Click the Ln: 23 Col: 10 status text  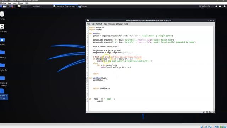[209, 112]
